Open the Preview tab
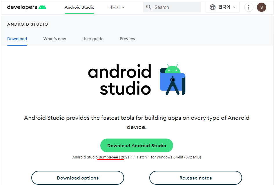The image size is (274, 185). pyautogui.click(x=127, y=39)
